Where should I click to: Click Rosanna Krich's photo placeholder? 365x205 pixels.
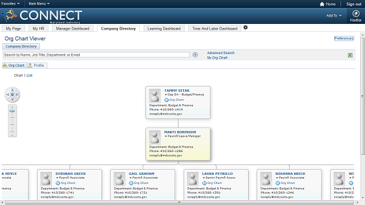(x=266, y=179)
